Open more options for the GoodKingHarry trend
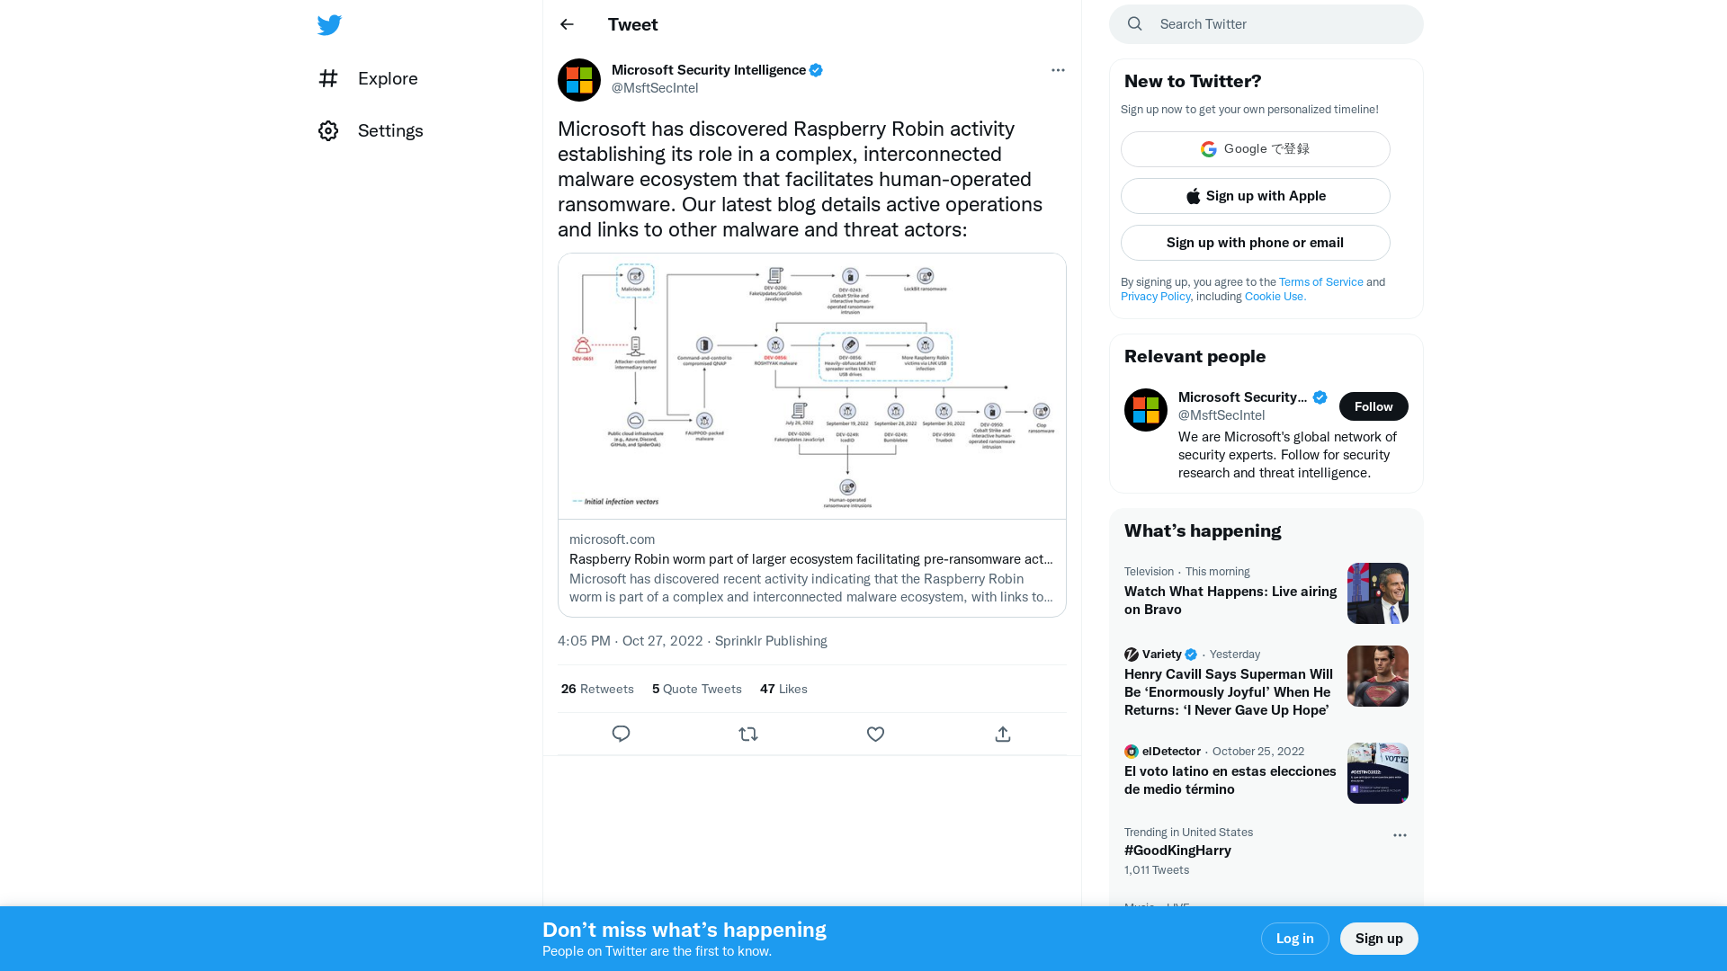The height and width of the screenshot is (971, 1727). pyautogui.click(x=1400, y=835)
